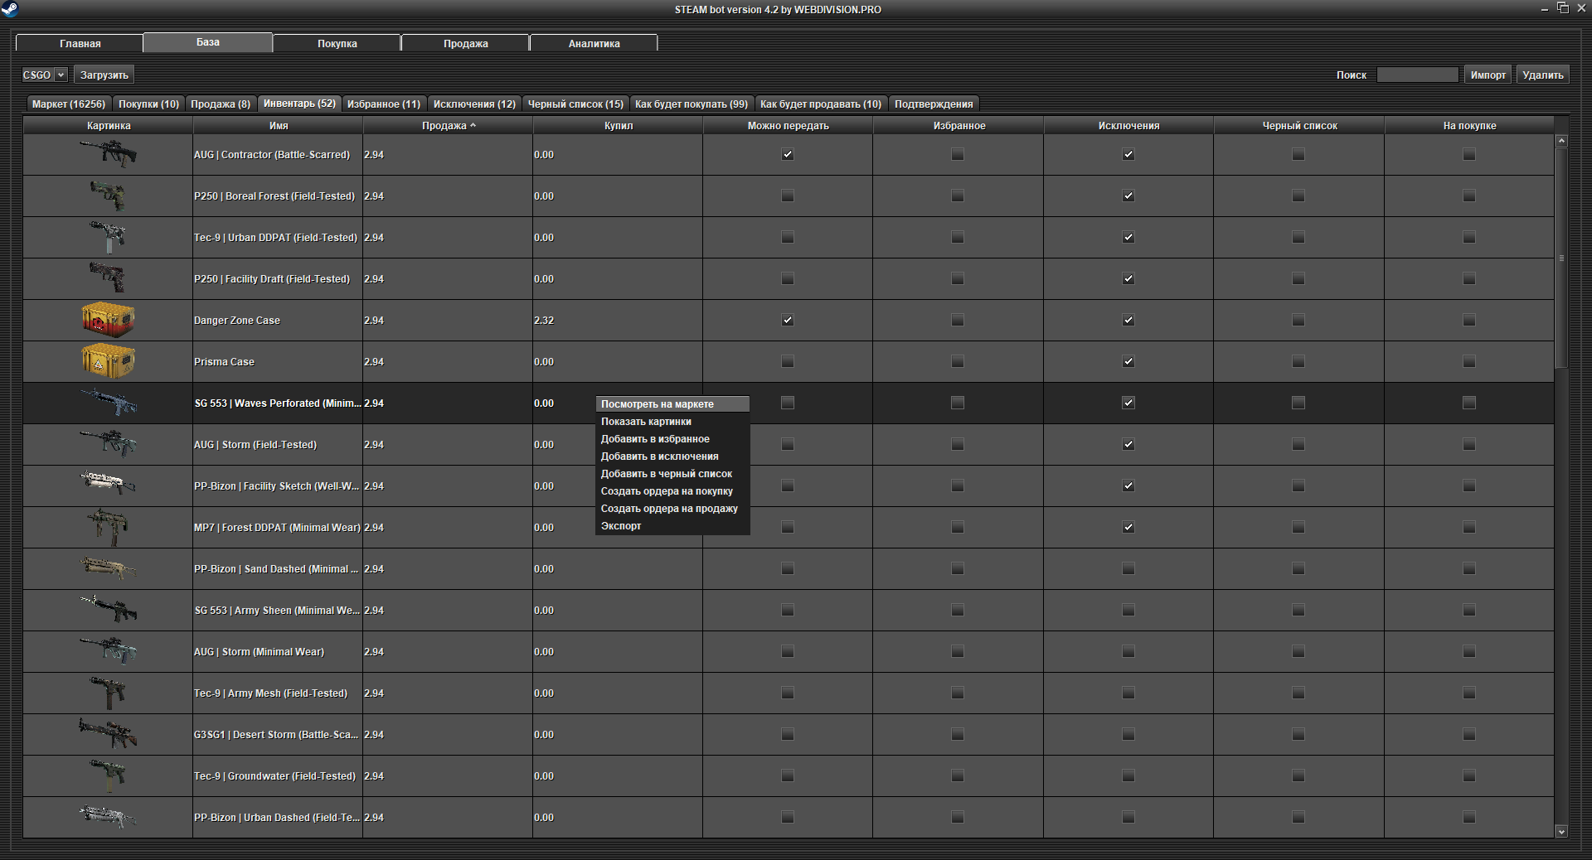Select Добавить в избранное from context menu
The image size is (1592, 860).
pyautogui.click(x=655, y=439)
